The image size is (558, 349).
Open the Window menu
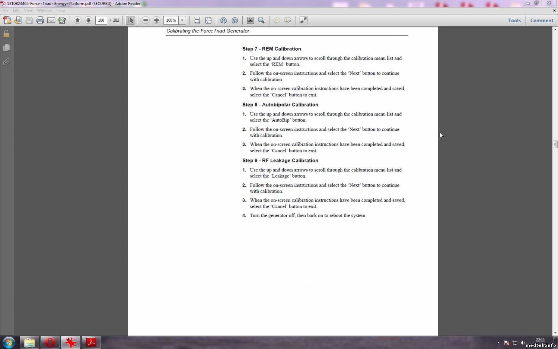tap(44, 10)
